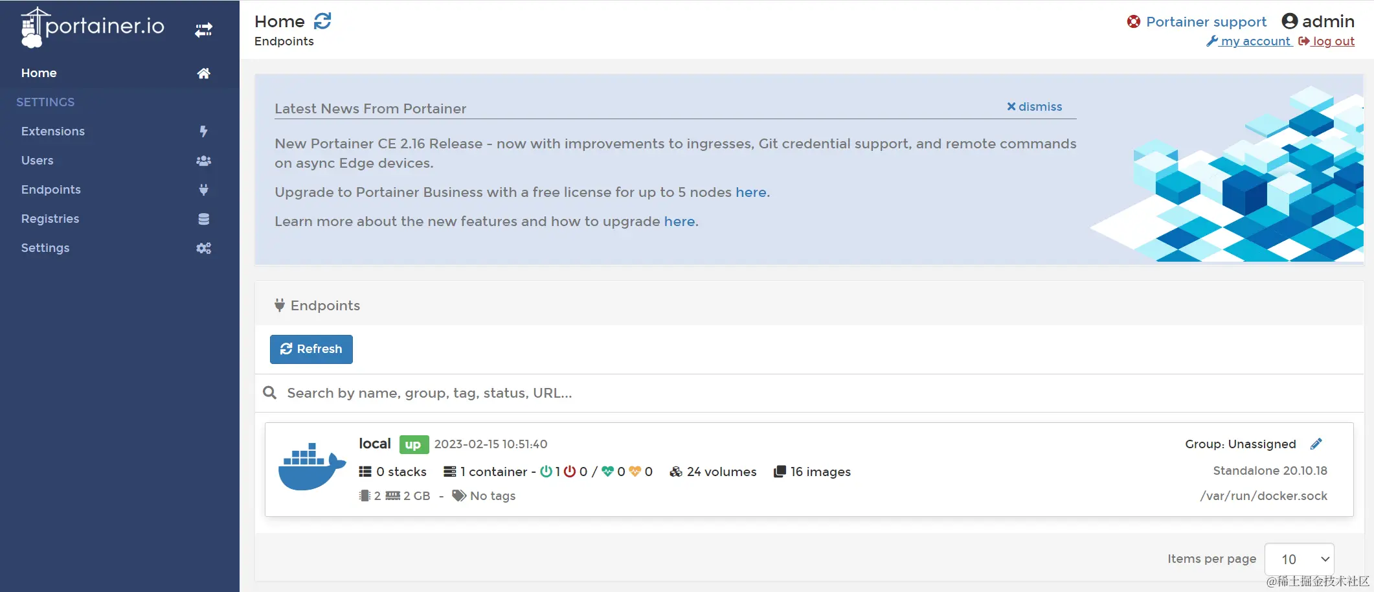Click the endpoint search input field

pos(809,393)
